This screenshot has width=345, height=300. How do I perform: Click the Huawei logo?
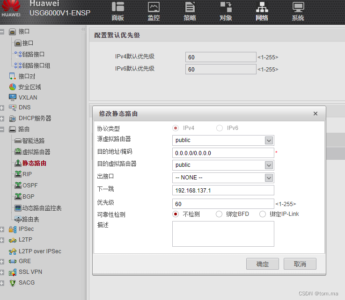[x=11, y=8]
